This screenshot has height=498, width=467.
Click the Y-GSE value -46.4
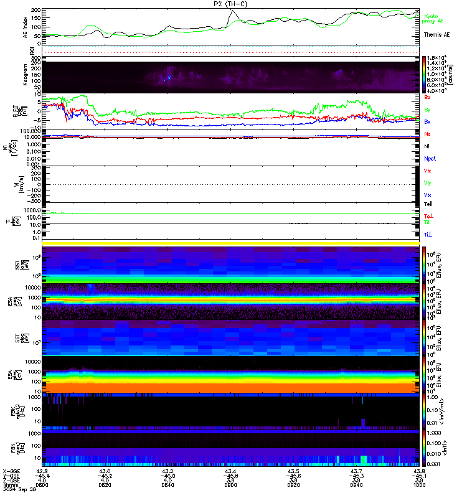tap(42, 476)
